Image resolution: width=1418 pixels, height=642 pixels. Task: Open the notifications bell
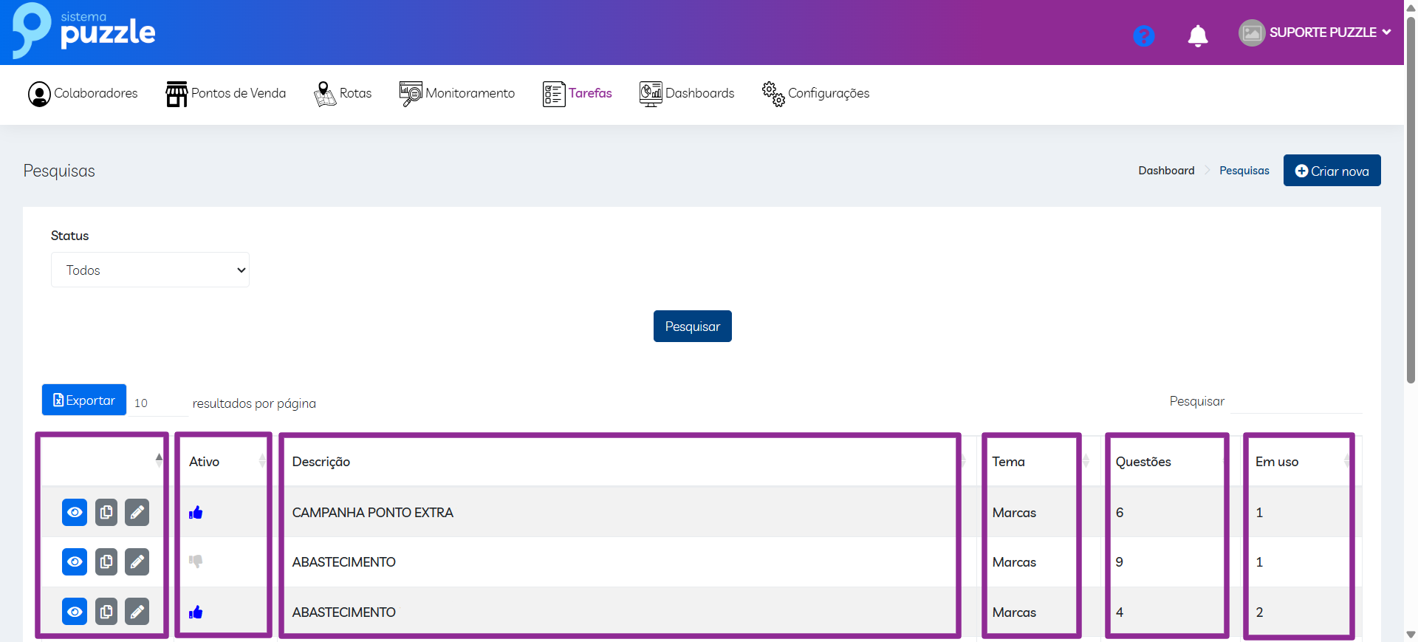[x=1197, y=35]
